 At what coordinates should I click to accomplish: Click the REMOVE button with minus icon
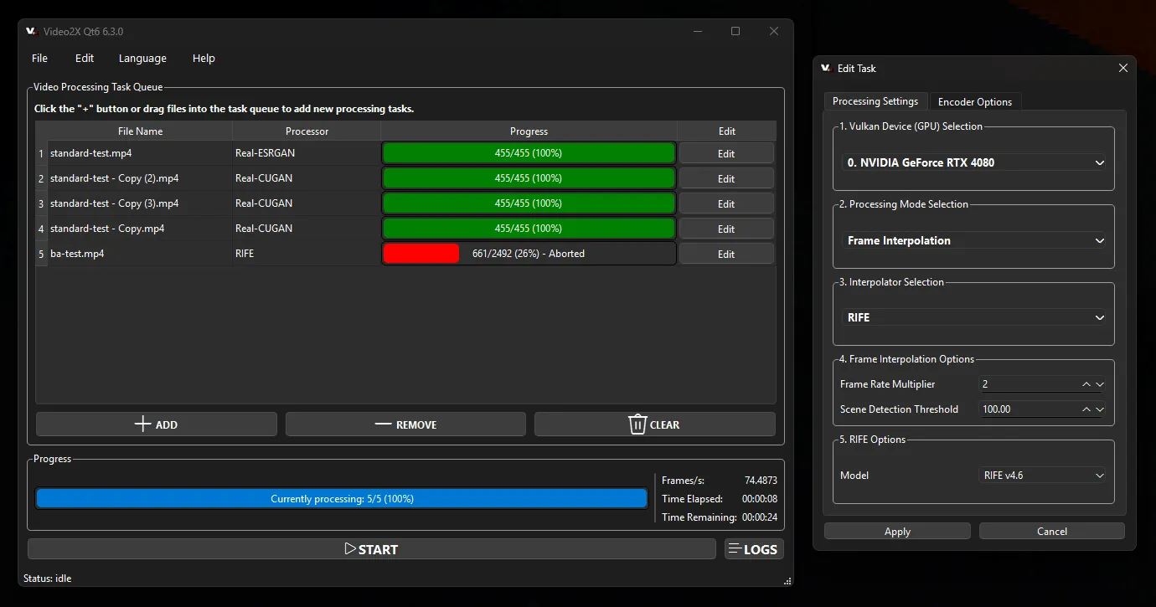405,424
